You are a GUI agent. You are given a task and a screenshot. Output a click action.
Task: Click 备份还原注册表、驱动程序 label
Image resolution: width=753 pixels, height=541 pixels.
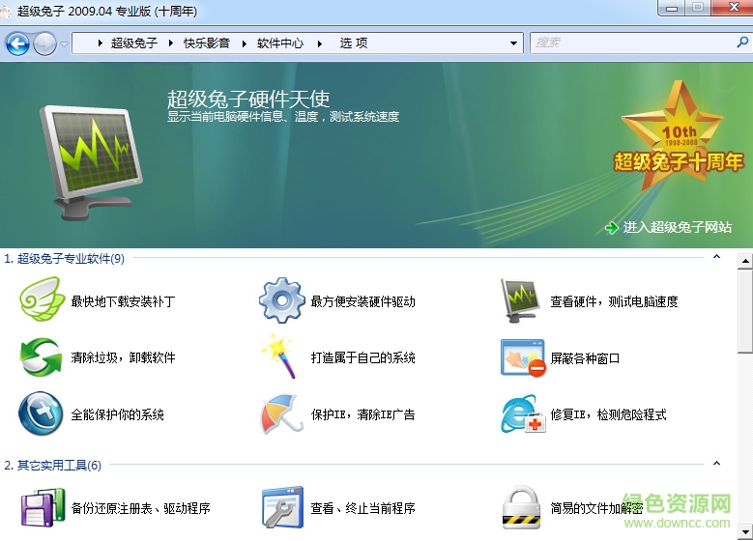pyautogui.click(x=141, y=508)
